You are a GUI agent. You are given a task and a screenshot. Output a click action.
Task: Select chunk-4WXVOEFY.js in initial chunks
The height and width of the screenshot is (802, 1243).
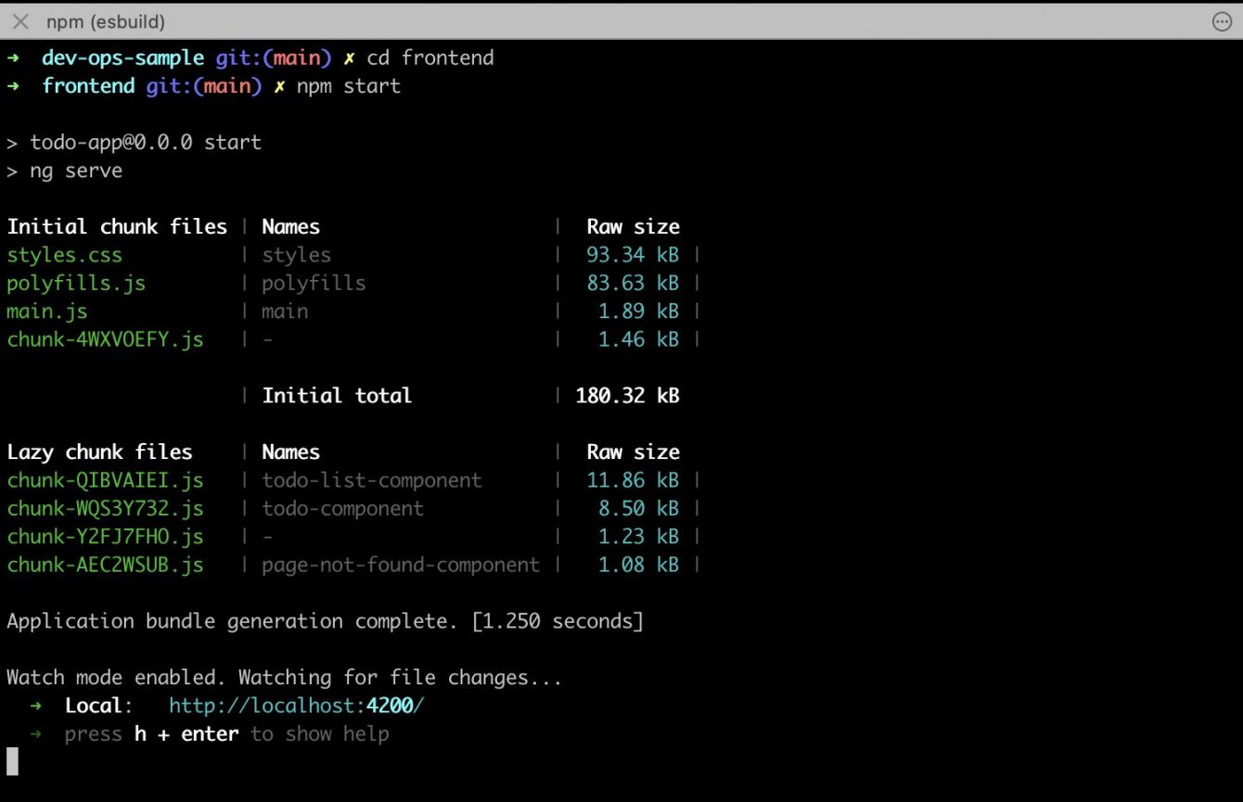coord(105,339)
